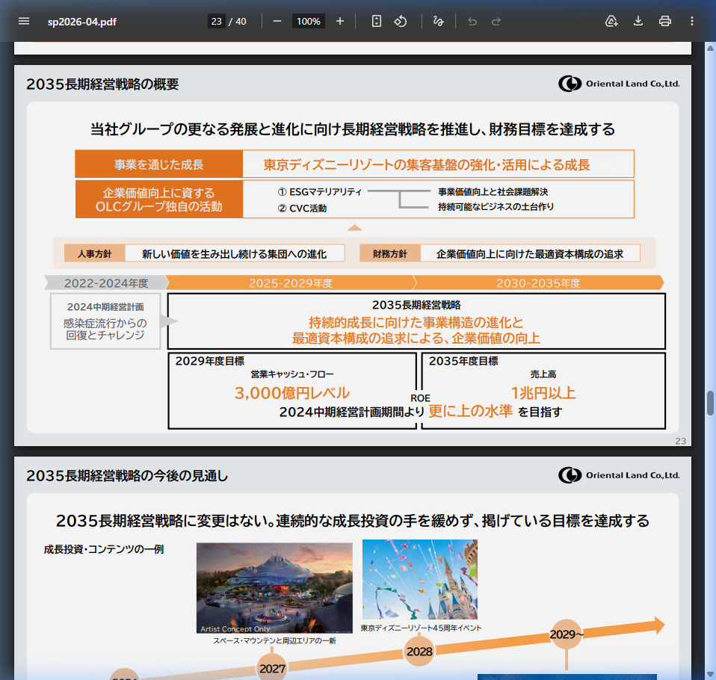The image size is (716, 680).
Task: Click the text 更に上の水準
Action: coord(470,411)
